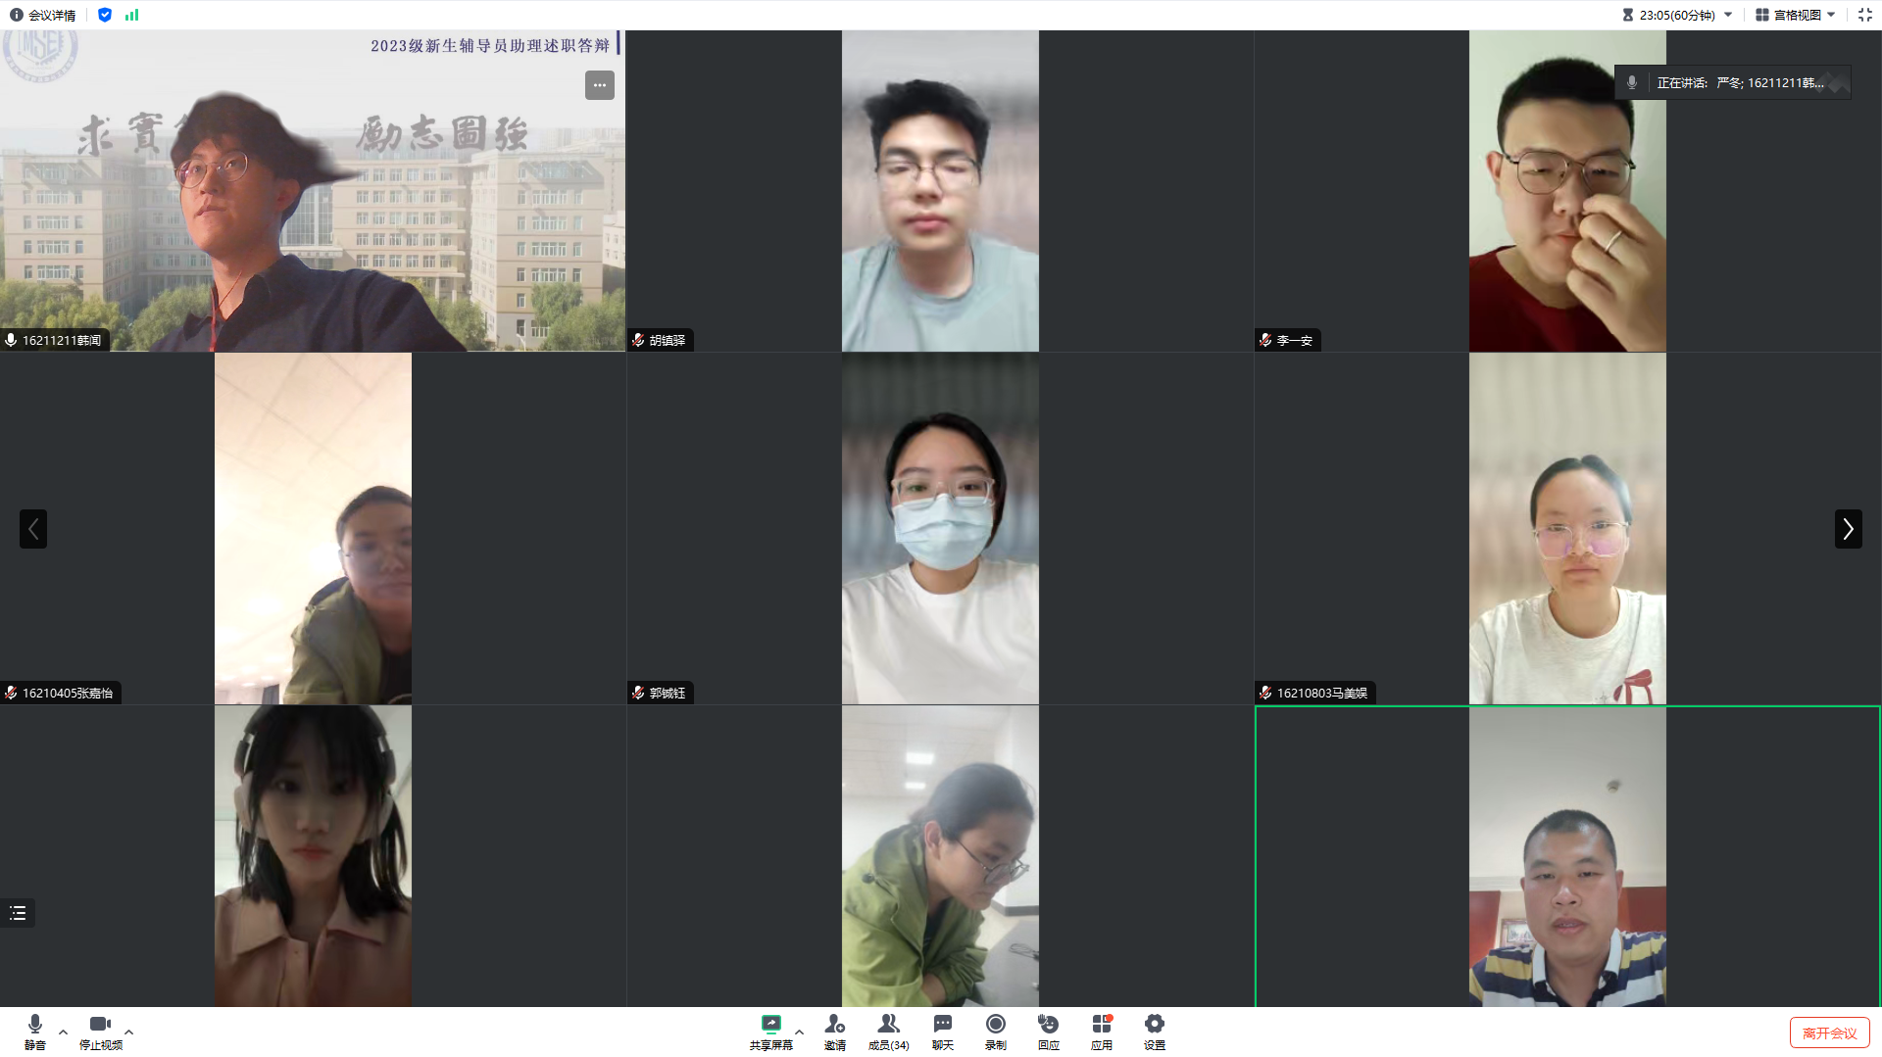Open the 会议详情 meeting info
The height and width of the screenshot is (1057, 1882).
[43, 15]
